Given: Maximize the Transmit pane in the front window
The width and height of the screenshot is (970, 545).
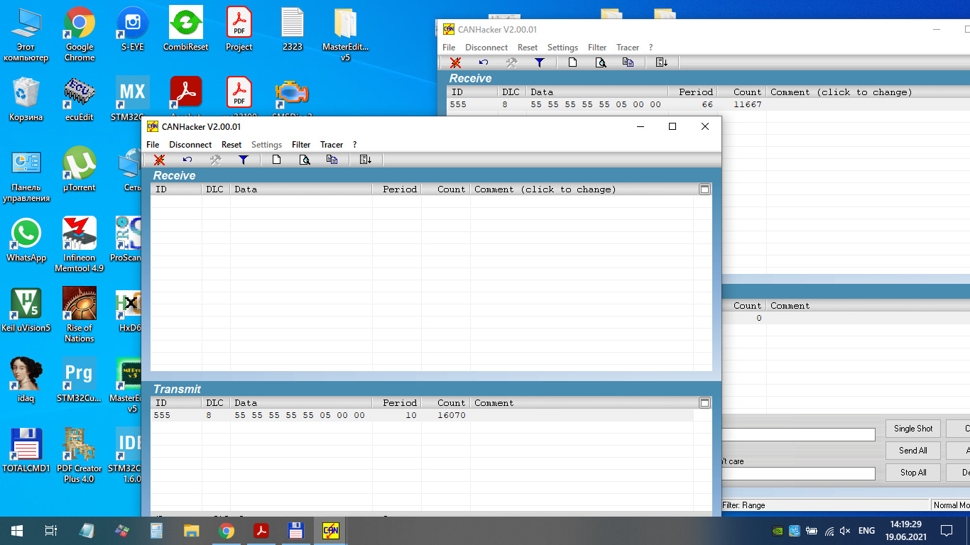Looking at the screenshot, I should [x=704, y=403].
